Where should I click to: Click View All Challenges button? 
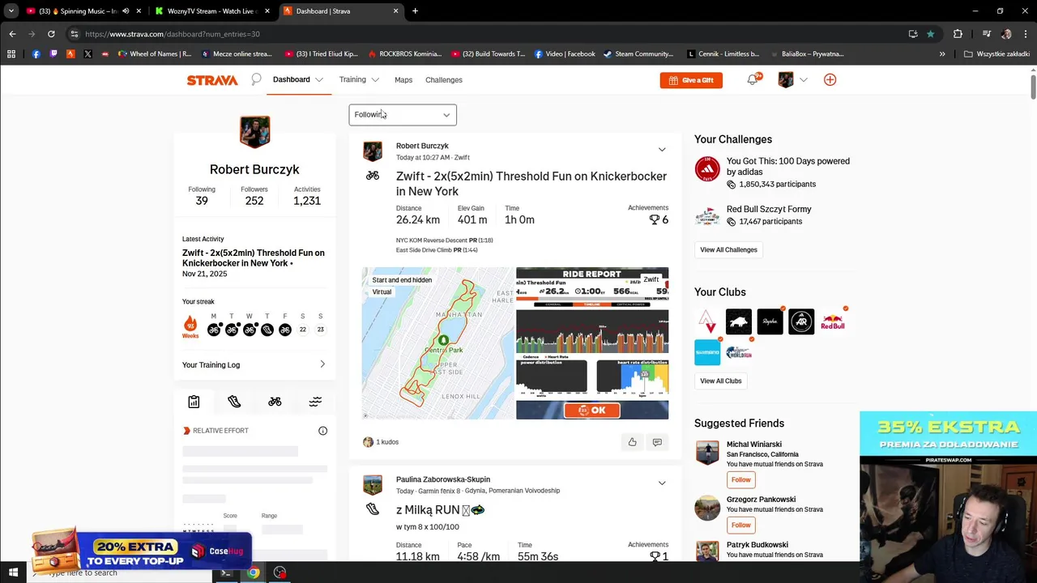point(728,249)
